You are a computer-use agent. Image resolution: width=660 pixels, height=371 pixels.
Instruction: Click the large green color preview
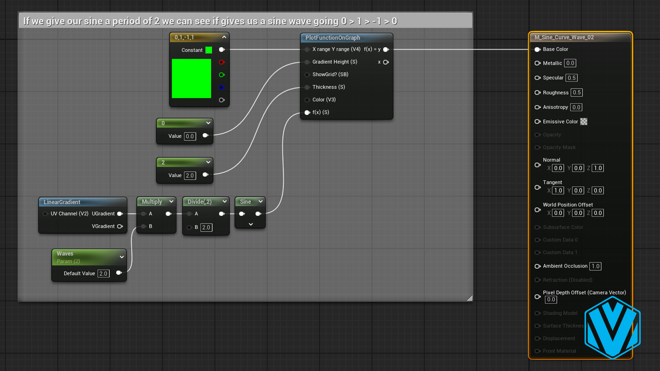click(191, 78)
